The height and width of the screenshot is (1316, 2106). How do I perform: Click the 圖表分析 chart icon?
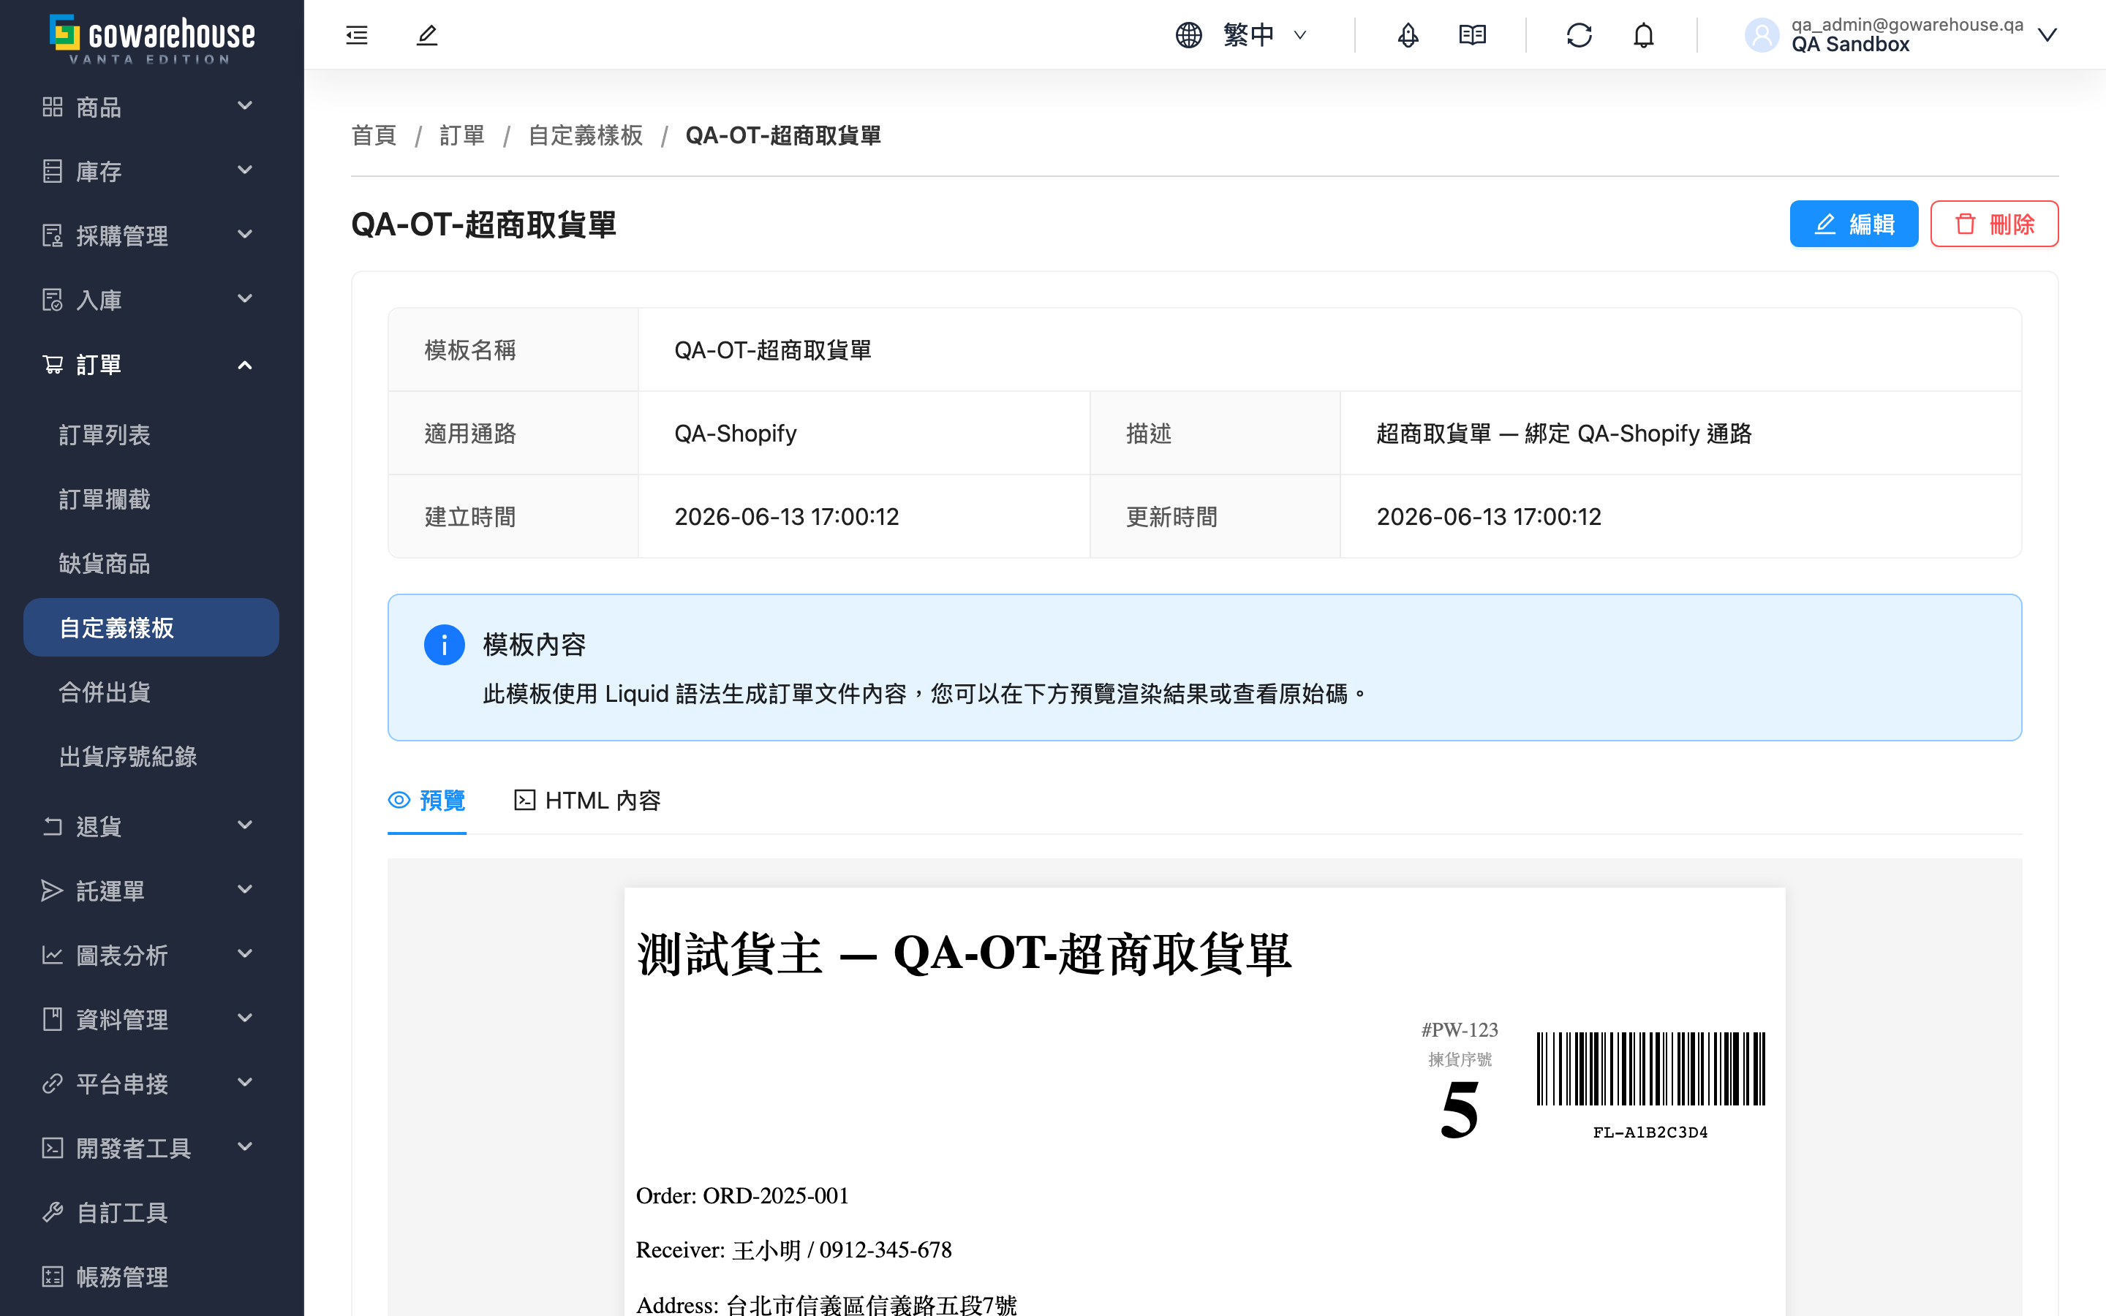coord(52,954)
